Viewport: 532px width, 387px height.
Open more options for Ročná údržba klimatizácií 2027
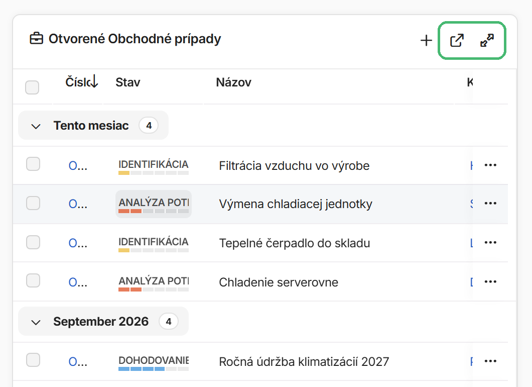490,361
